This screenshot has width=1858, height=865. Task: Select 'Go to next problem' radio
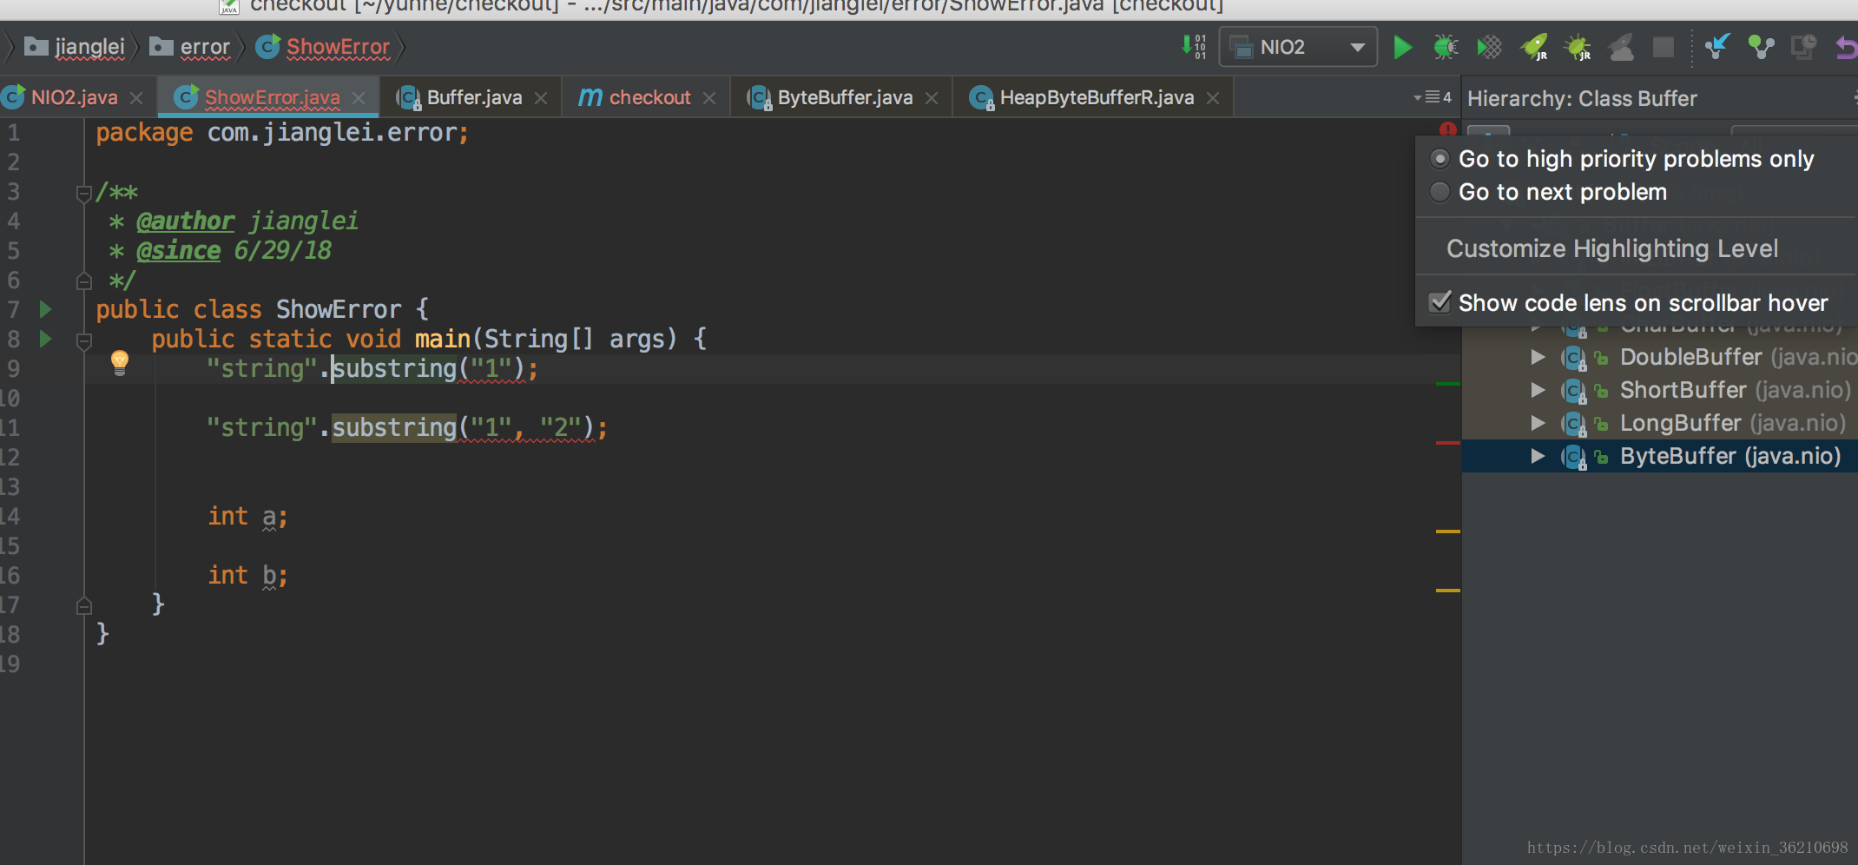1440,192
